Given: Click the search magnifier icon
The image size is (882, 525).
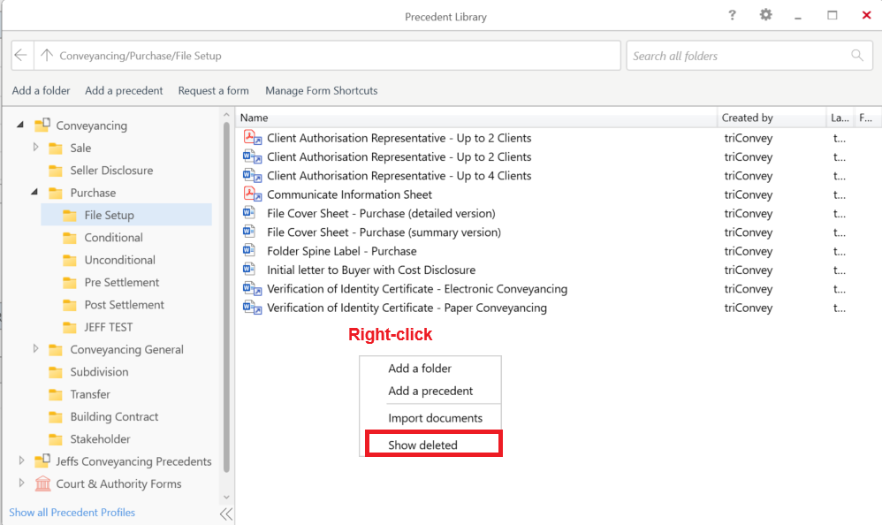Looking at the screenshot, I should (856, 56).
